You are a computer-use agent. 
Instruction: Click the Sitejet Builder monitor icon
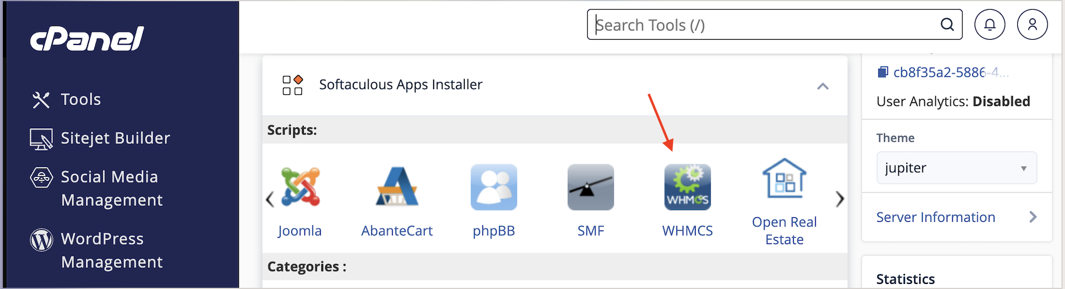41,139
